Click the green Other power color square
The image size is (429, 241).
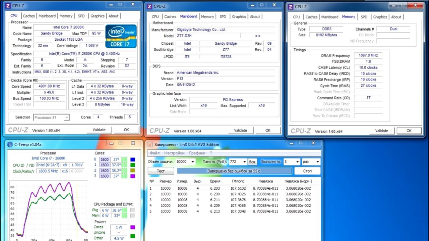(132, 236)
